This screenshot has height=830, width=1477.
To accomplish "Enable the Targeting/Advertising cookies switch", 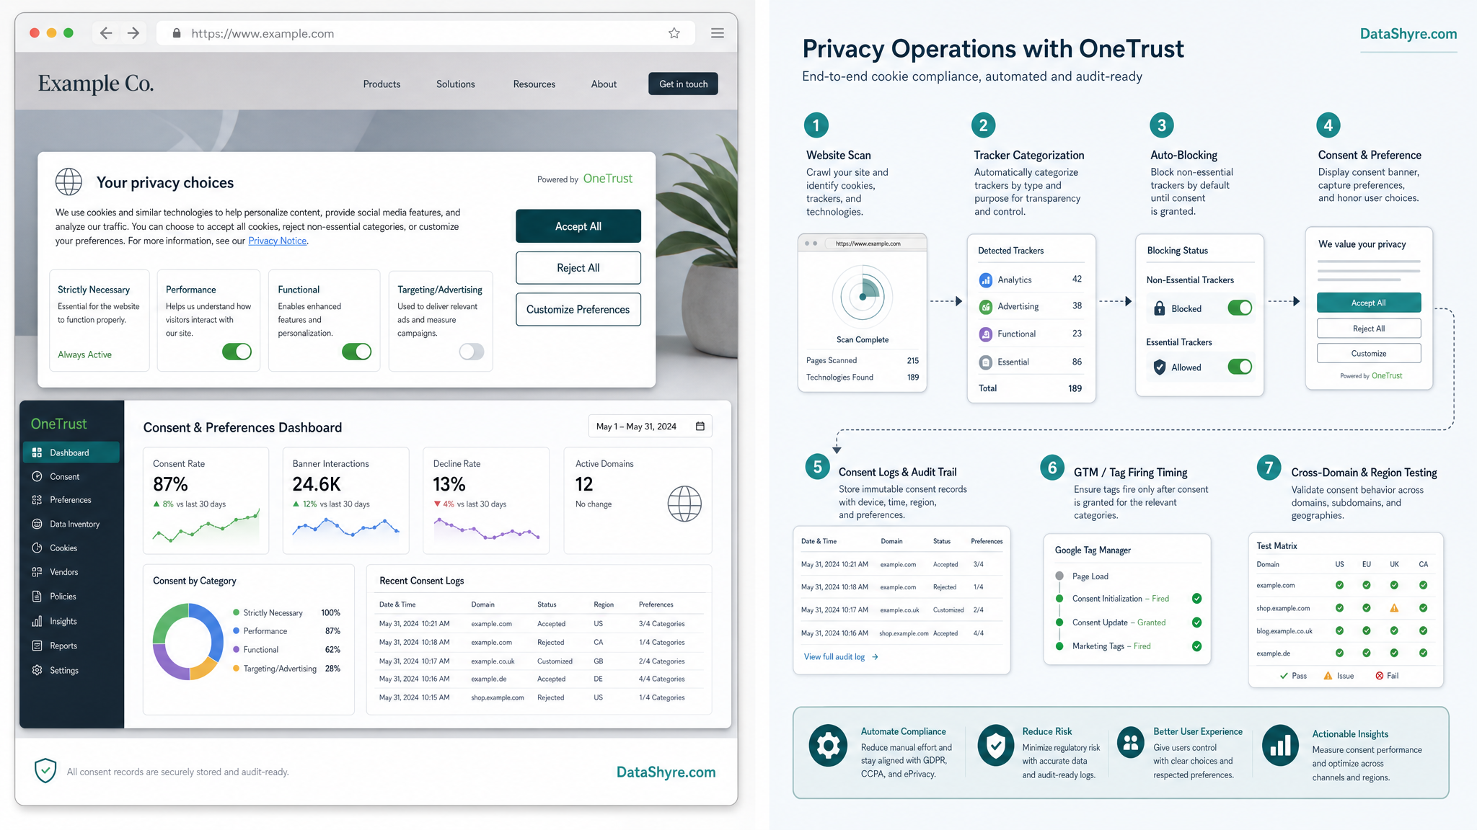I will pos(472,352).
